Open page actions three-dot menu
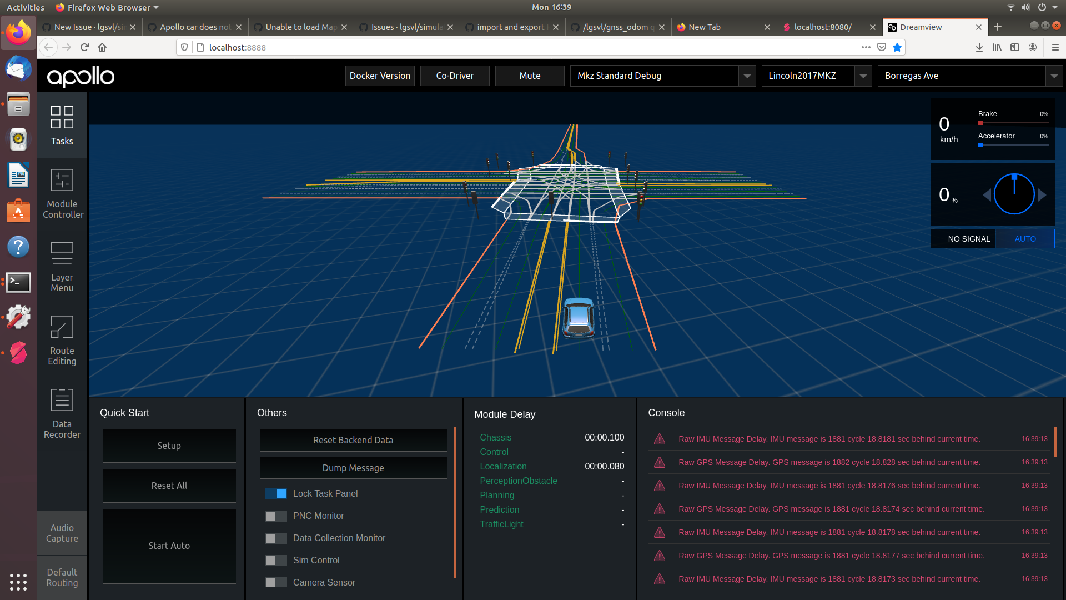Screen dimensions: 1066x600 (866, 47)
